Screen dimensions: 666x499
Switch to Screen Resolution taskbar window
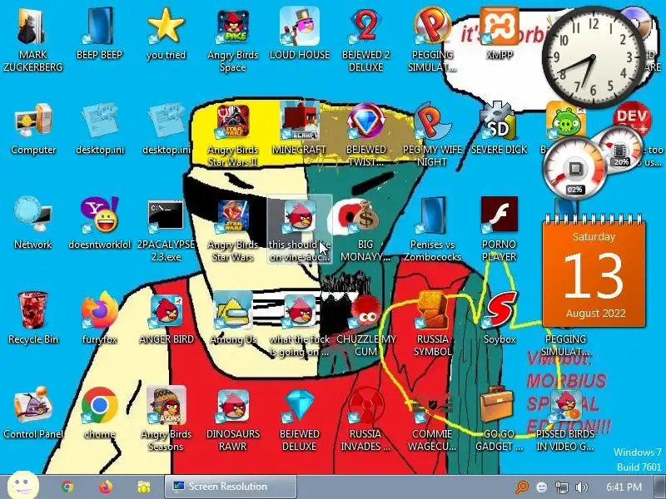click(x=231, y=487)
